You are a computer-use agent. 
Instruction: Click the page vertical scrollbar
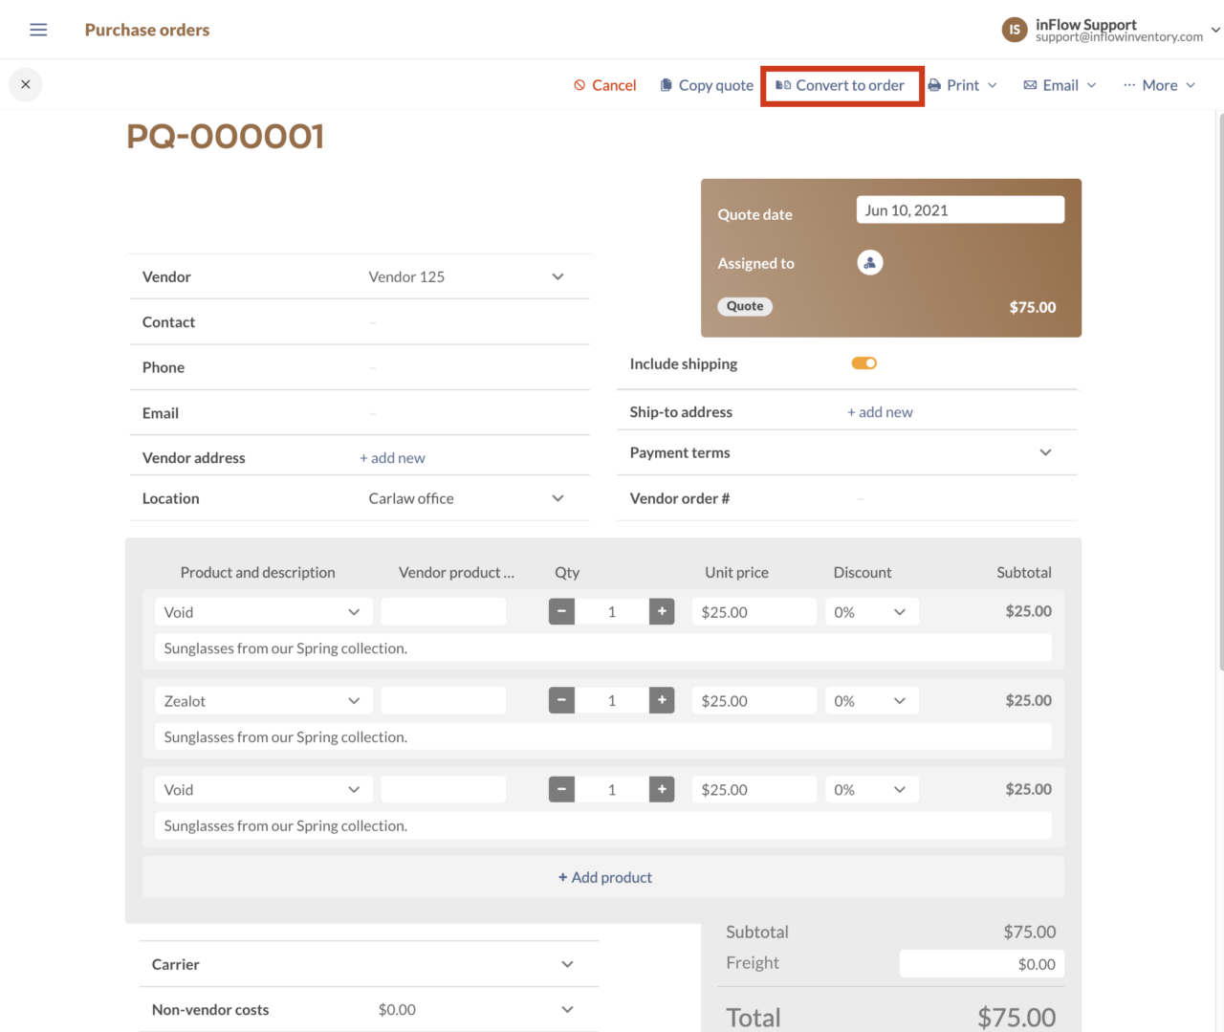pyautogui.click(x=1220, y=392)
